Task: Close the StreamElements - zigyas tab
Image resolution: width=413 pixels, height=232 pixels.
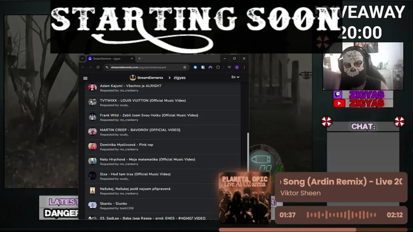Action: [x=132, y=59]
